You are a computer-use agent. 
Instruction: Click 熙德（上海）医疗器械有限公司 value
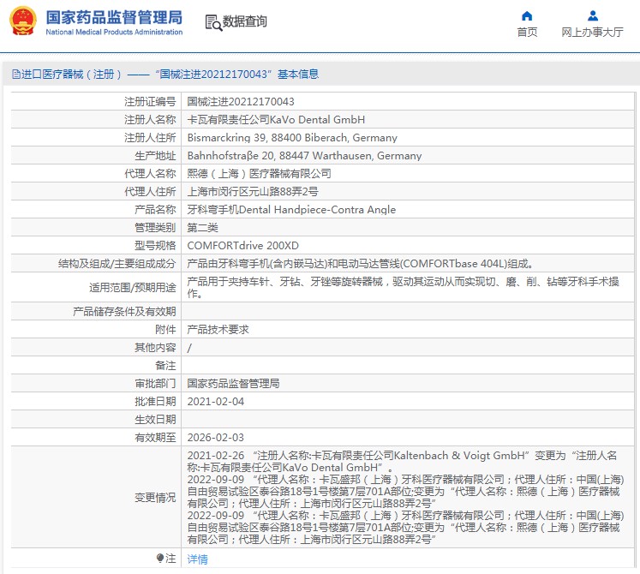click(260, 174)
